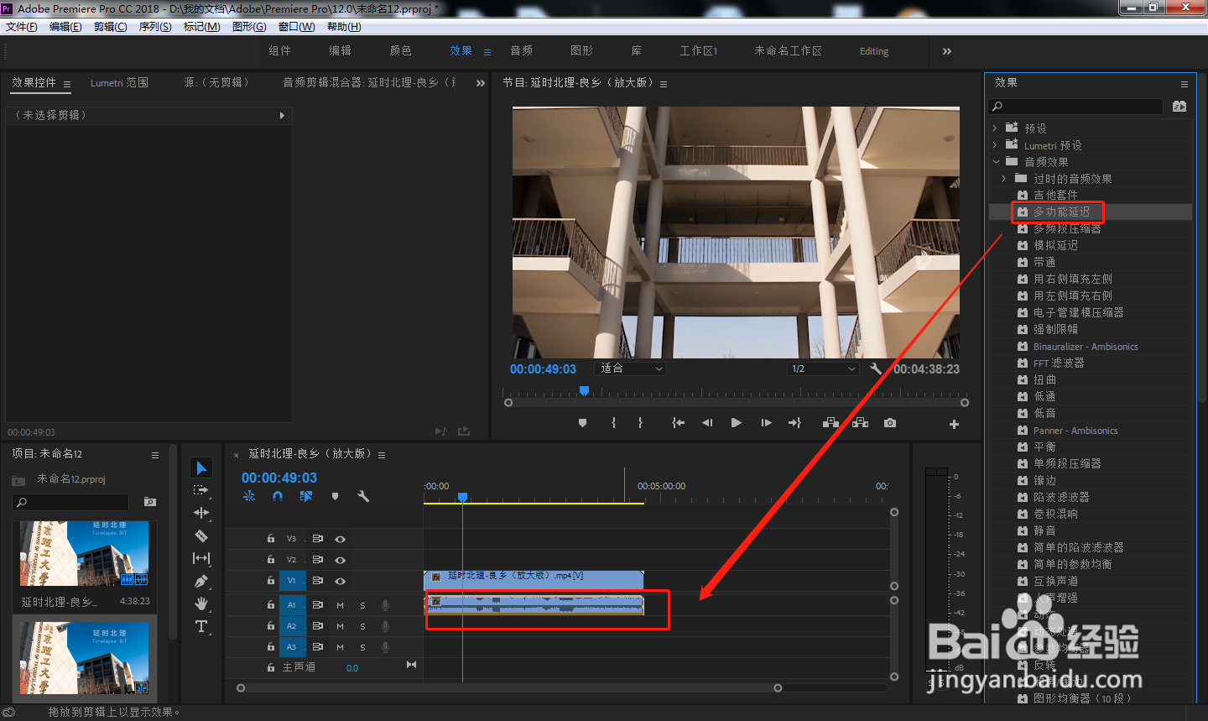Click the Extract button in program monitor
The width and height of the screenshot is (1208, 721).
click(x=860, y=423)
